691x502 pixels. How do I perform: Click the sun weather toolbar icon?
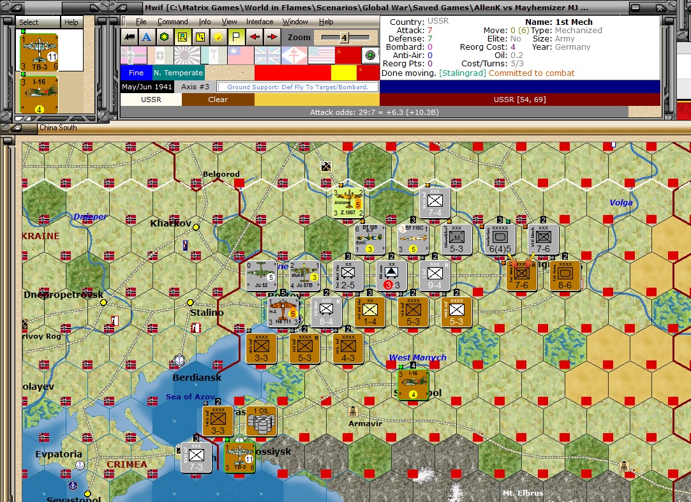[218, 37]
